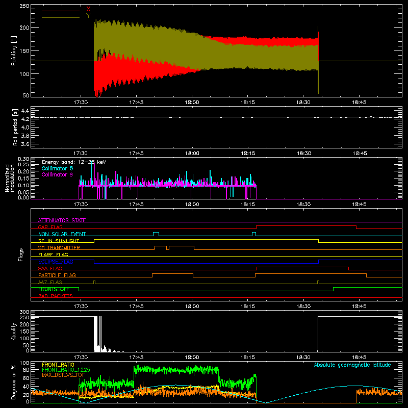Click the magenta 'Collimator 9' legend text
This screenshot has width=408, height=408.
pos(57,174)
